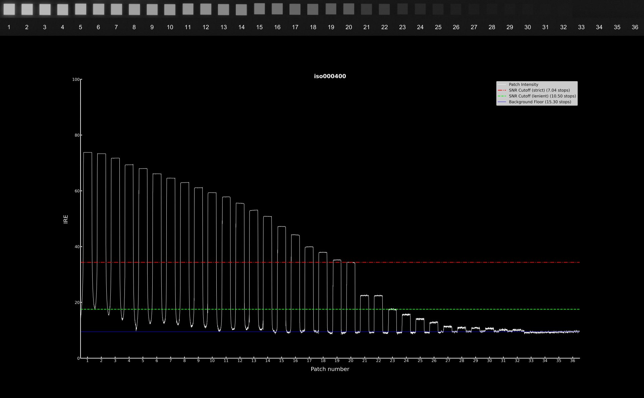Screen dimensions: 644x398
Task: Click the IRE y-axis label
Action: (66, 219)
